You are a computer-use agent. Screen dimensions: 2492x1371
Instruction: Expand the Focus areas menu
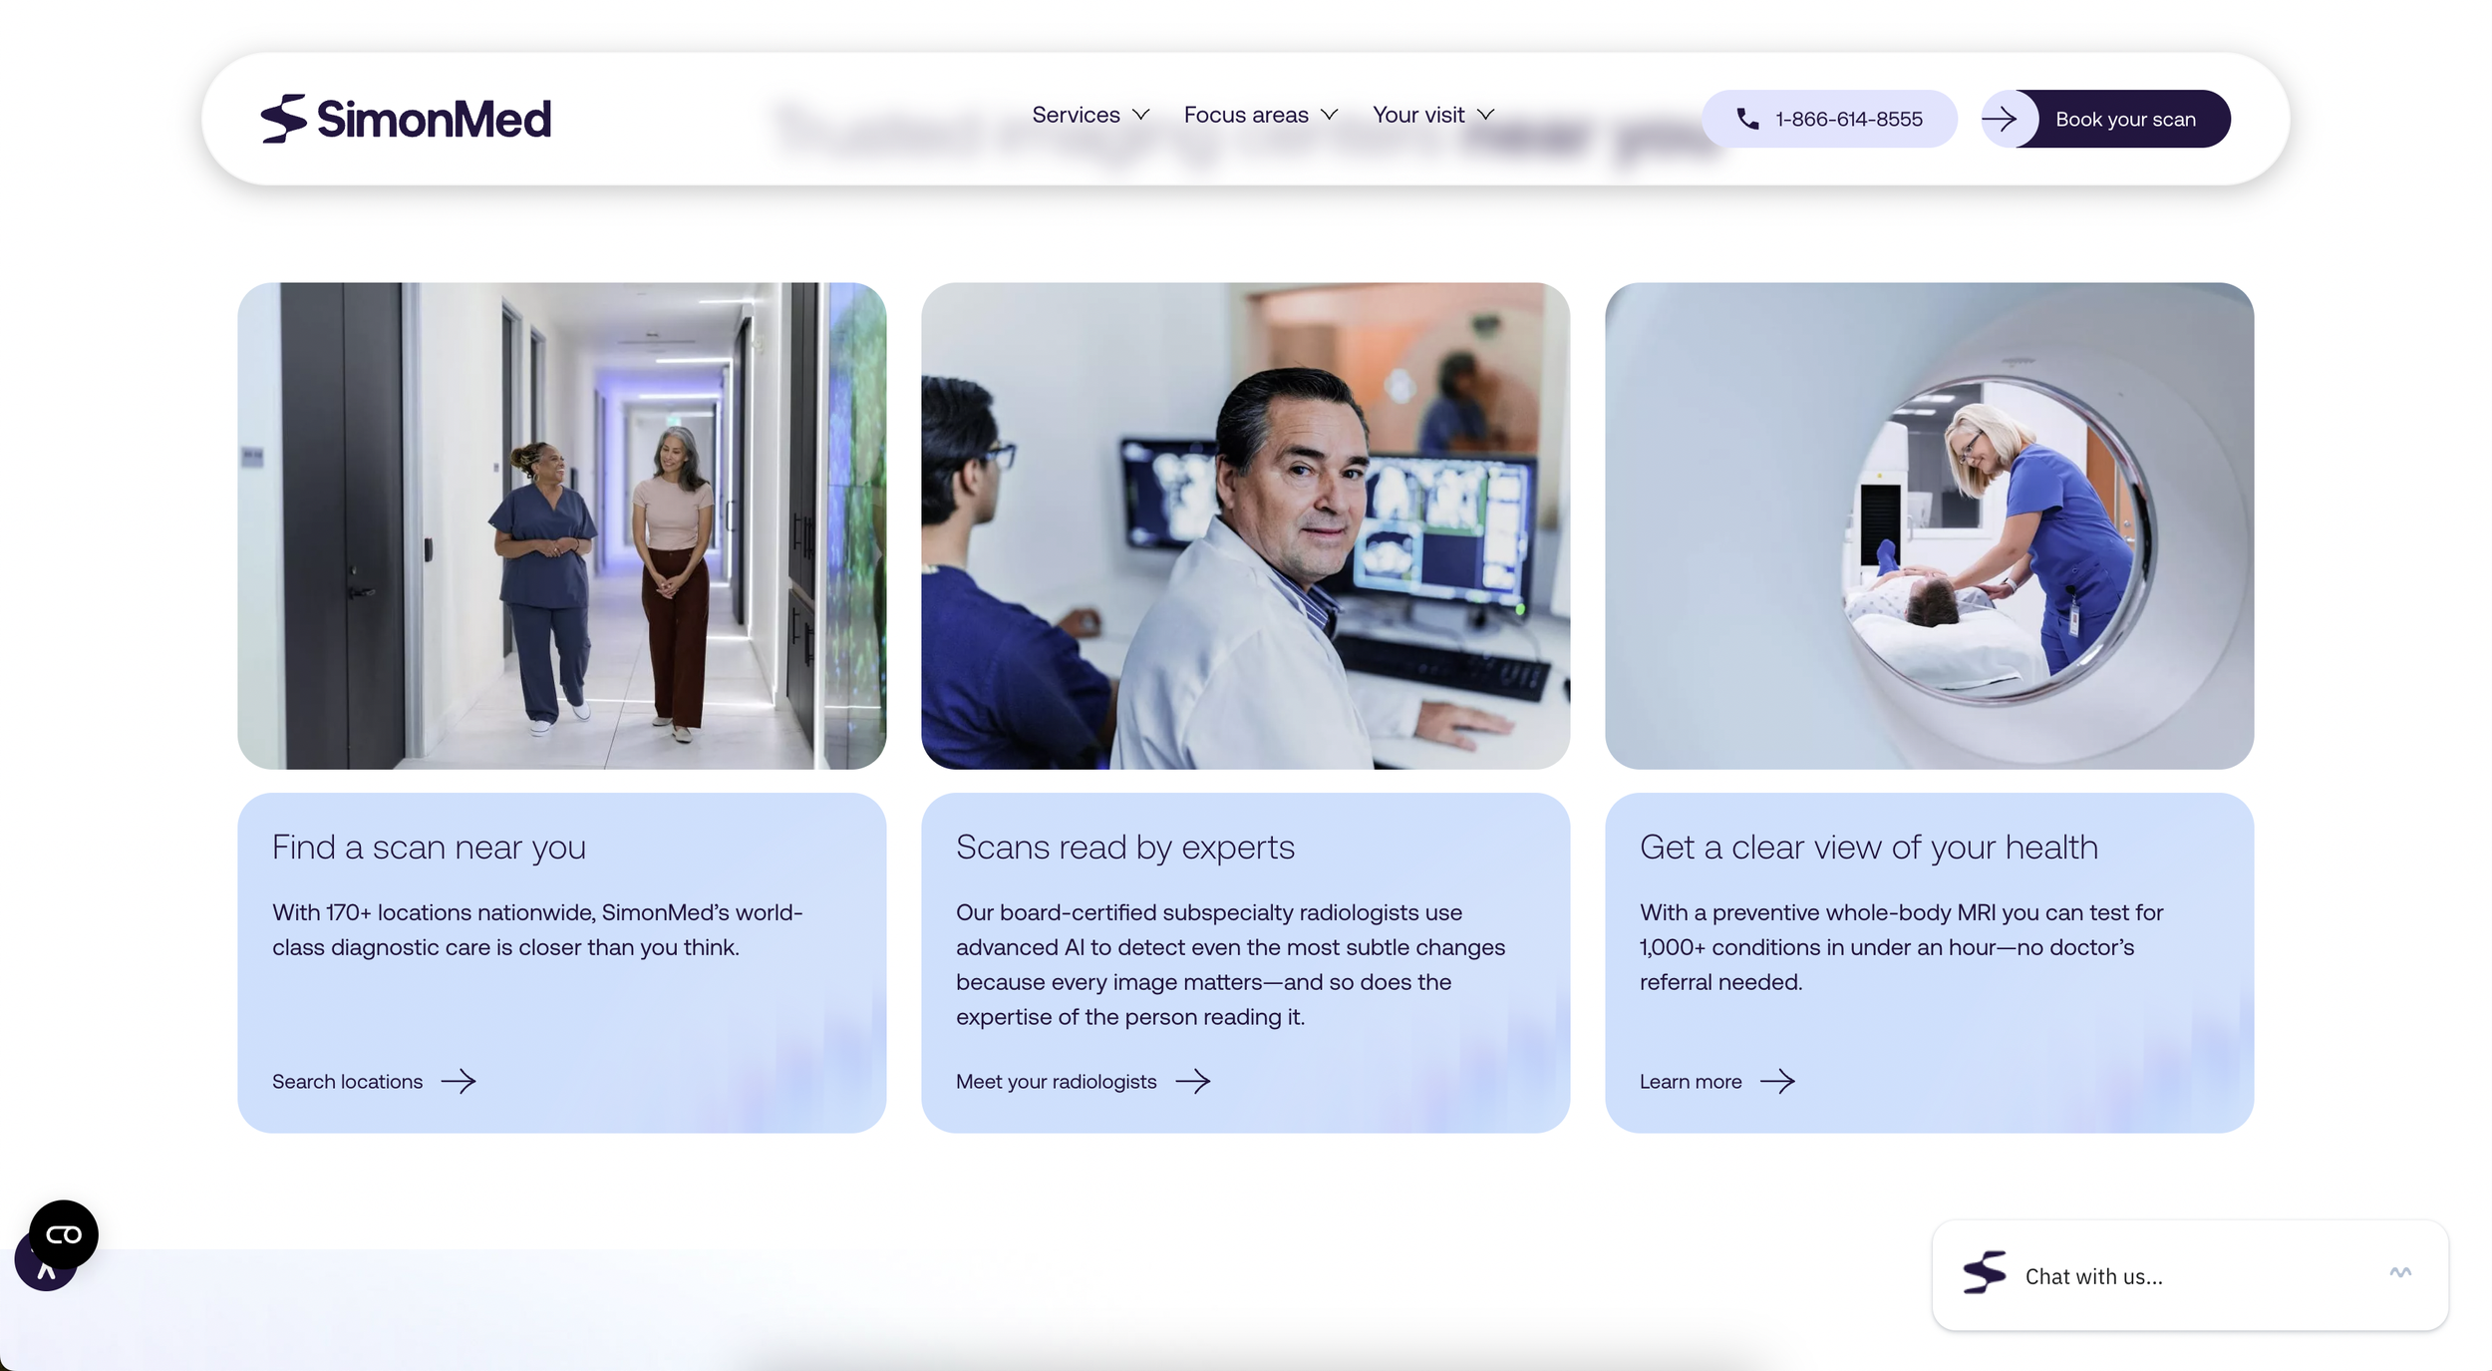click(x=1260, y=115)
